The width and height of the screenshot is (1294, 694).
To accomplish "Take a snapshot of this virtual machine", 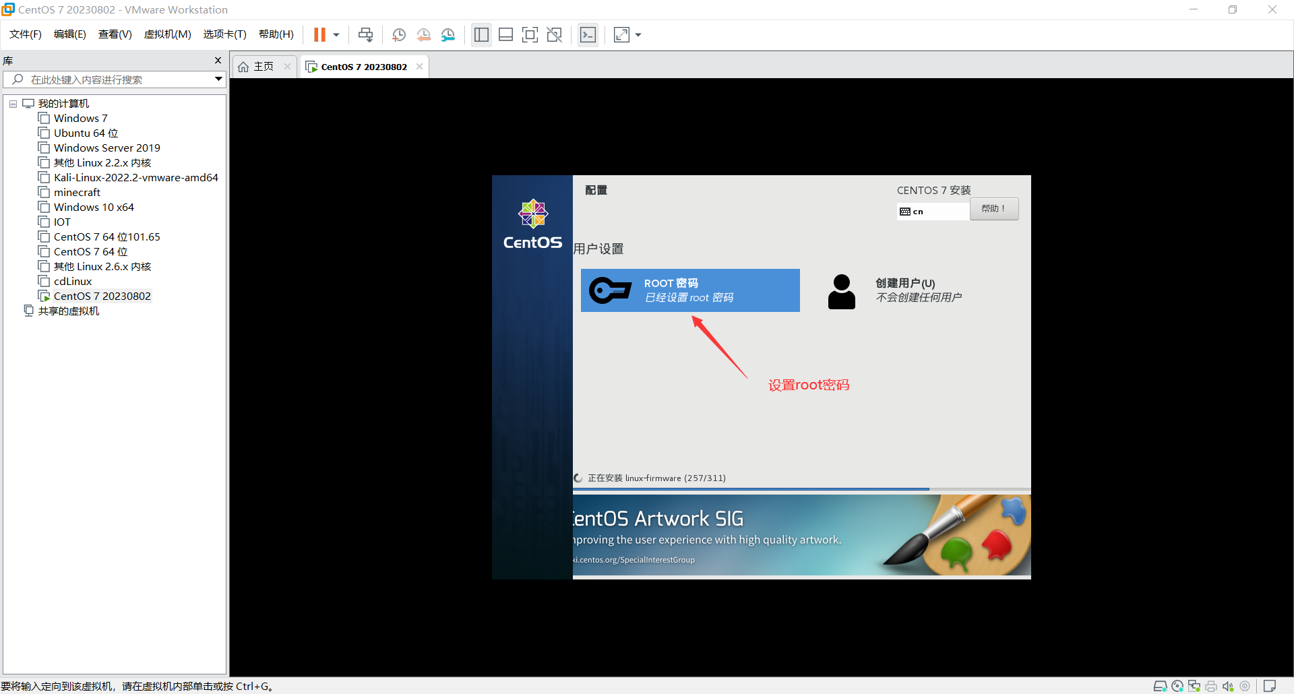I will click(x=398, y=34).
